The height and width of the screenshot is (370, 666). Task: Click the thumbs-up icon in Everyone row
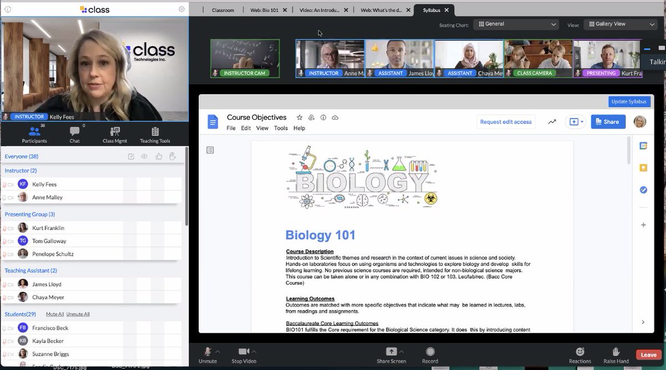(159, 157)
